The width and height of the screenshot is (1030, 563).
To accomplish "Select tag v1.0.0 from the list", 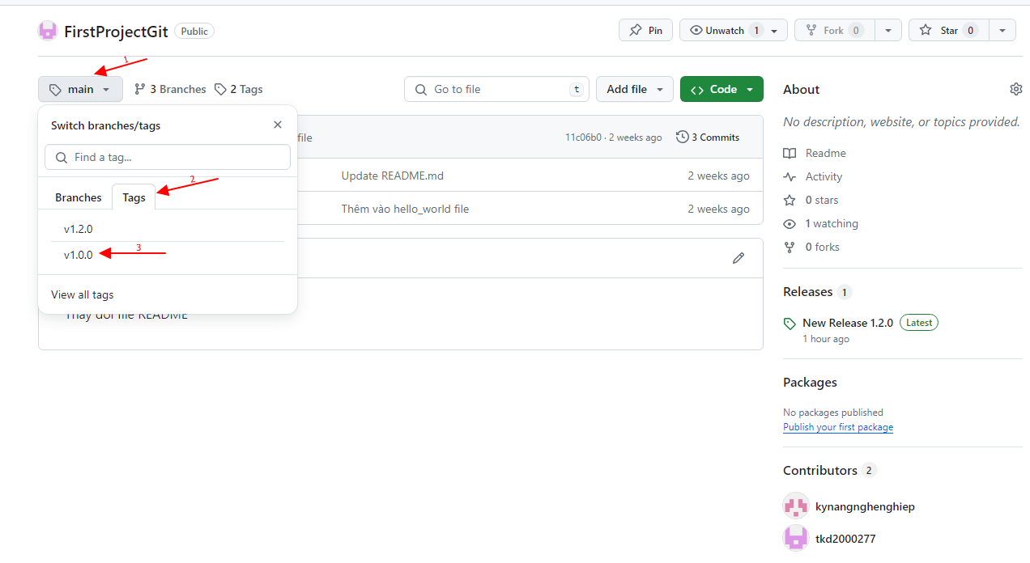I will (79, 255).
